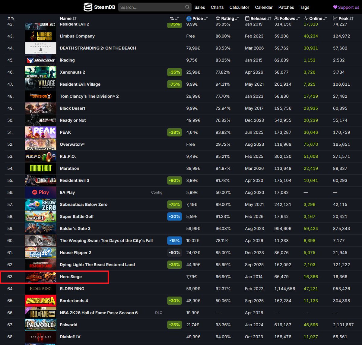
Task: Sort the table by Follows column
Action: point(287,18)
